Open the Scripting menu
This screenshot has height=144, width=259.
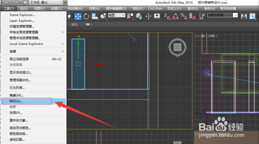click(x=193, y=9)
